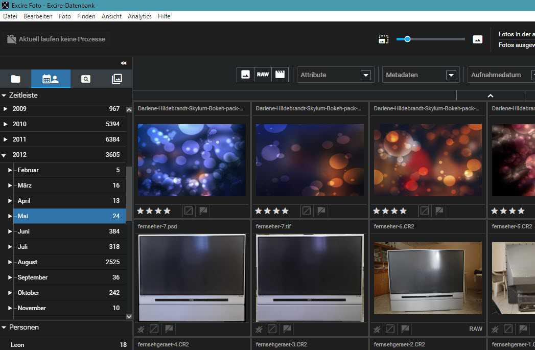535x350 pixels.
Task: Select the fernseher-7.psd thumbnail
Action: coord(192,277)
